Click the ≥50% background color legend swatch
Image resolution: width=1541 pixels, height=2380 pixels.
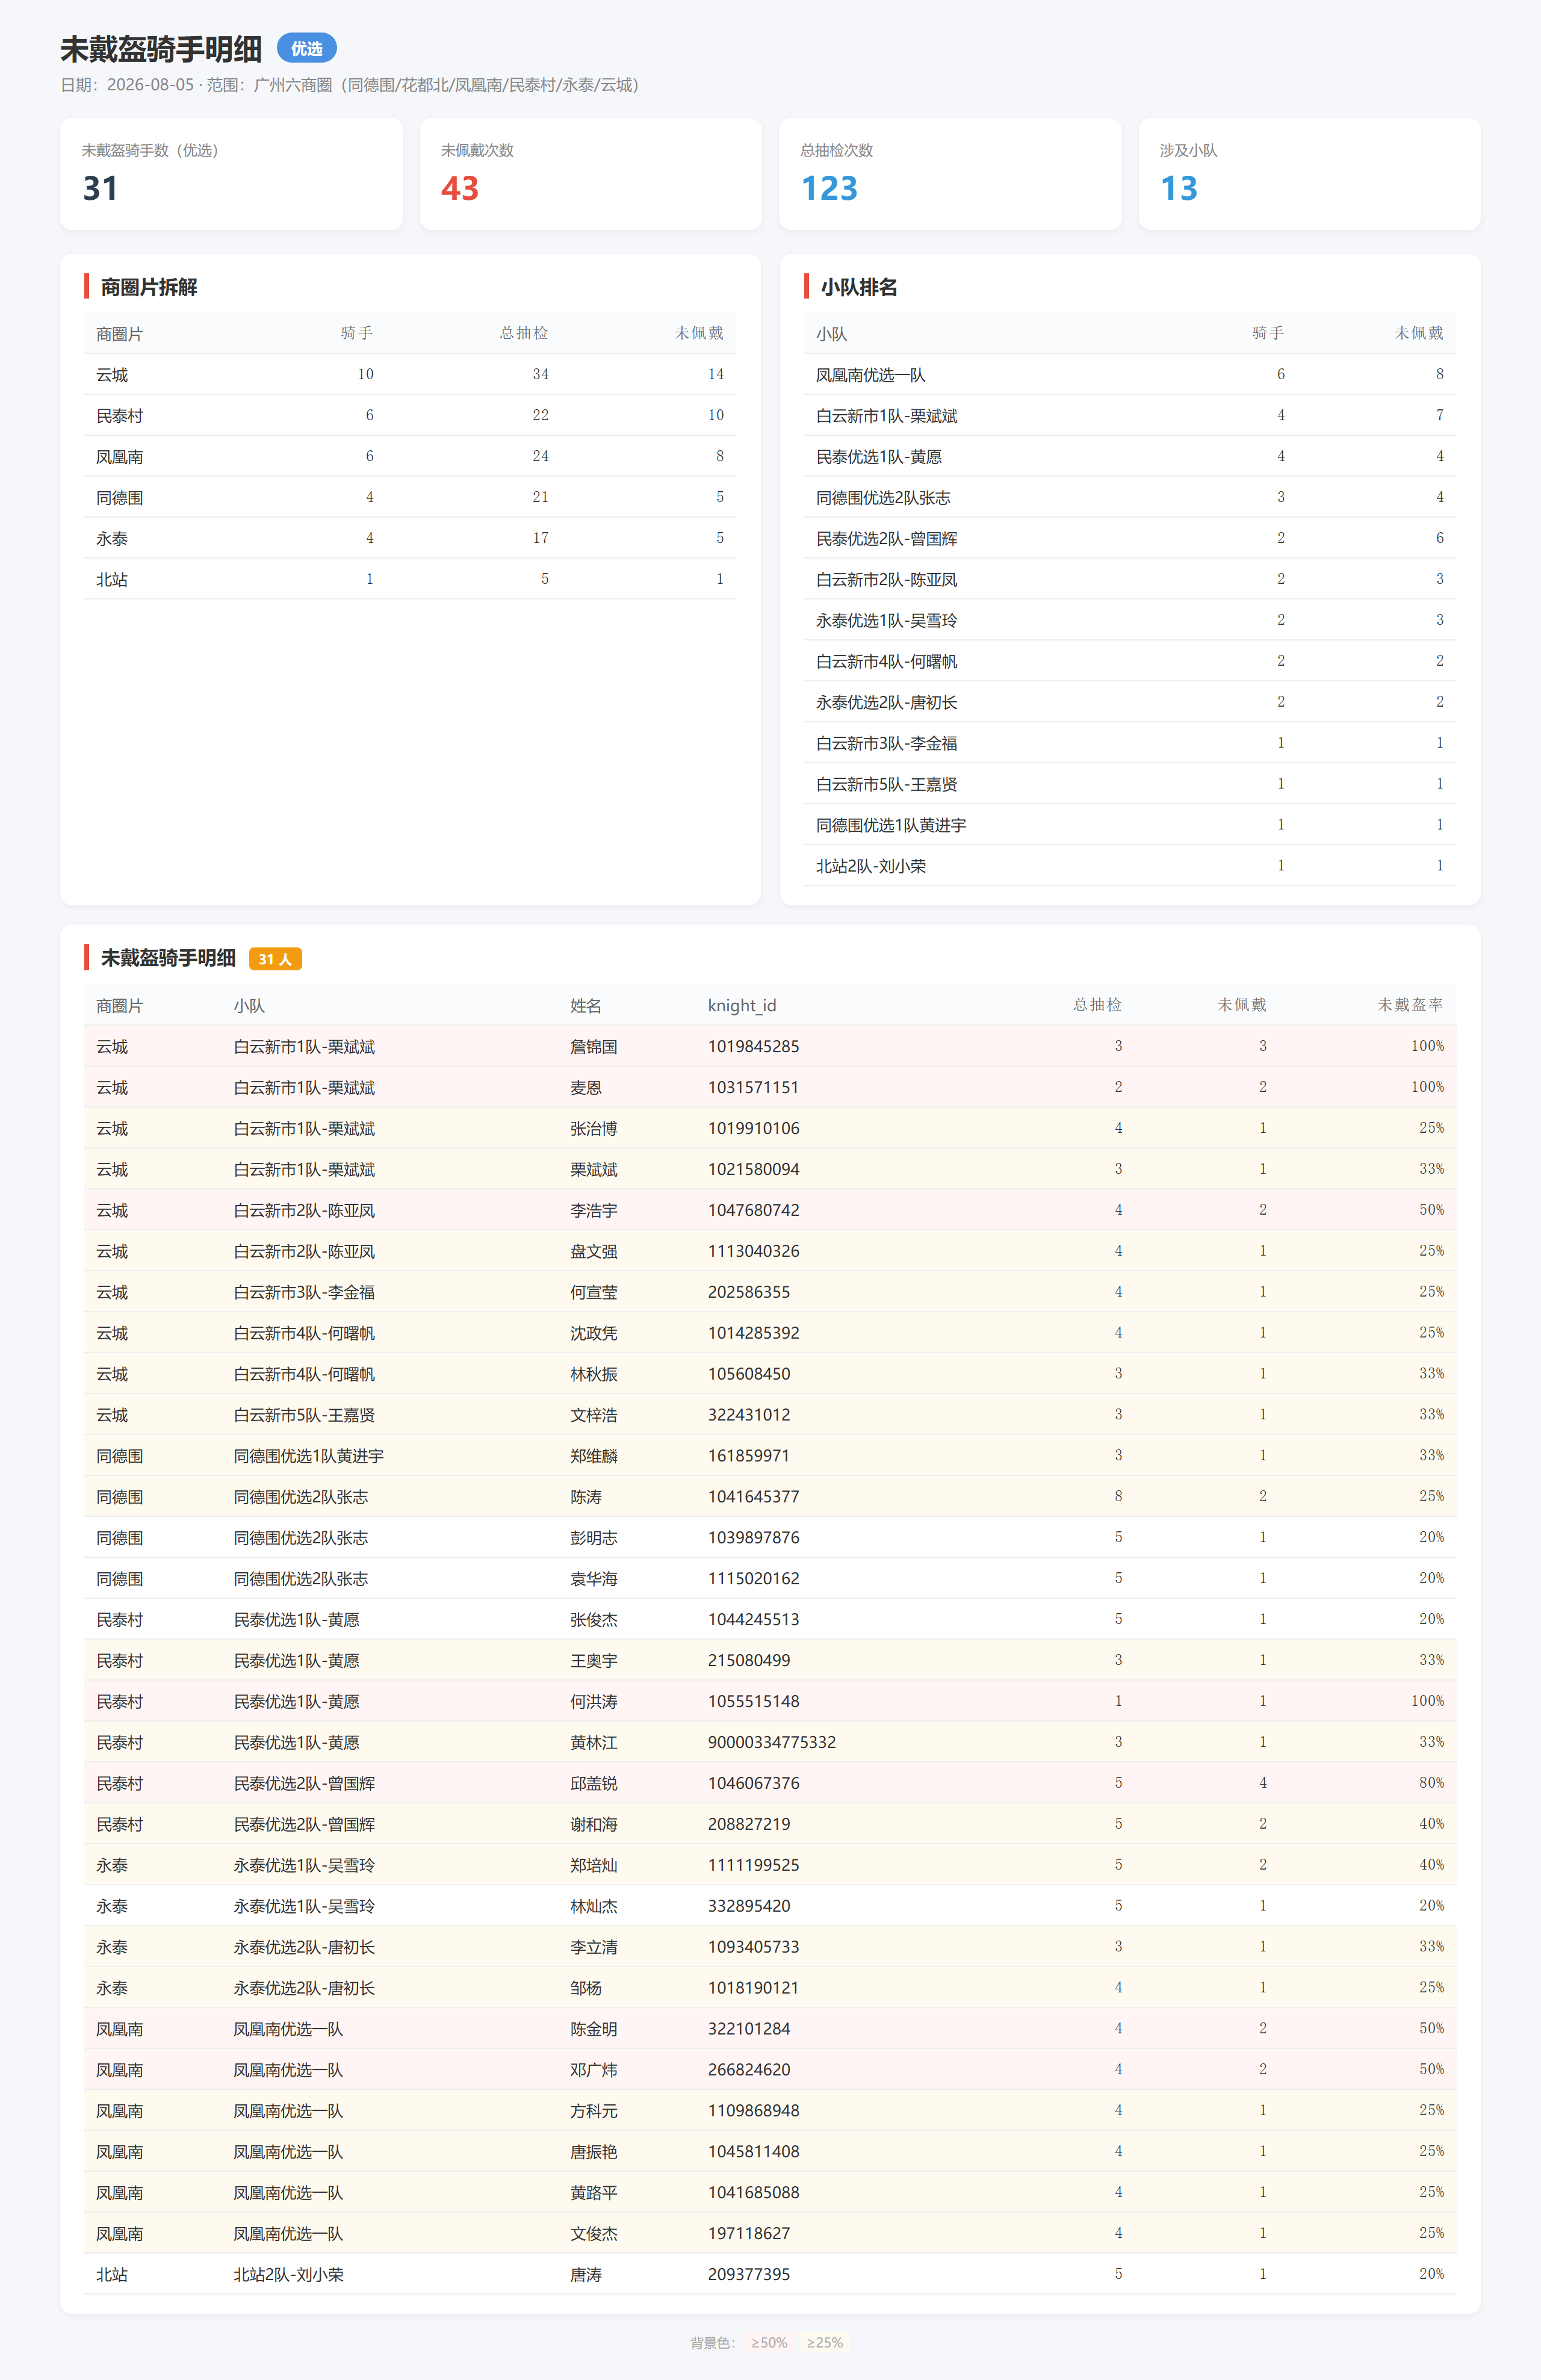pyautogui.click(x=769, y=2342)
